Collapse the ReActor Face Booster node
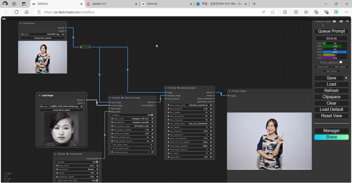Image resolution: width=352 pixels, height=183 pixels. click(x=55, y=154)
